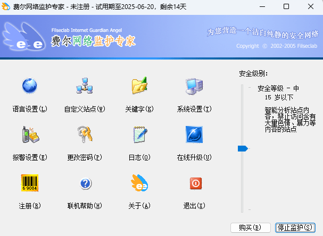323x236 pixels.
Task: Click the 安全等级 - 中 text
Action: [x=278, y=88]
